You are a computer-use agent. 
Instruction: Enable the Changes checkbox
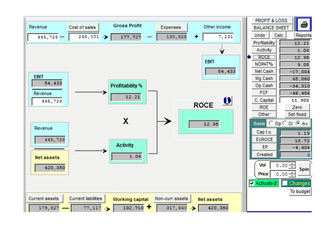[x=285, y=183]
